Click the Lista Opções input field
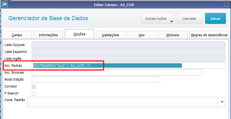231x119 pixels. 128,45
